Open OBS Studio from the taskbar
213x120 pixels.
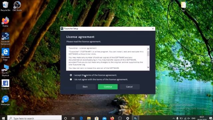120,118
